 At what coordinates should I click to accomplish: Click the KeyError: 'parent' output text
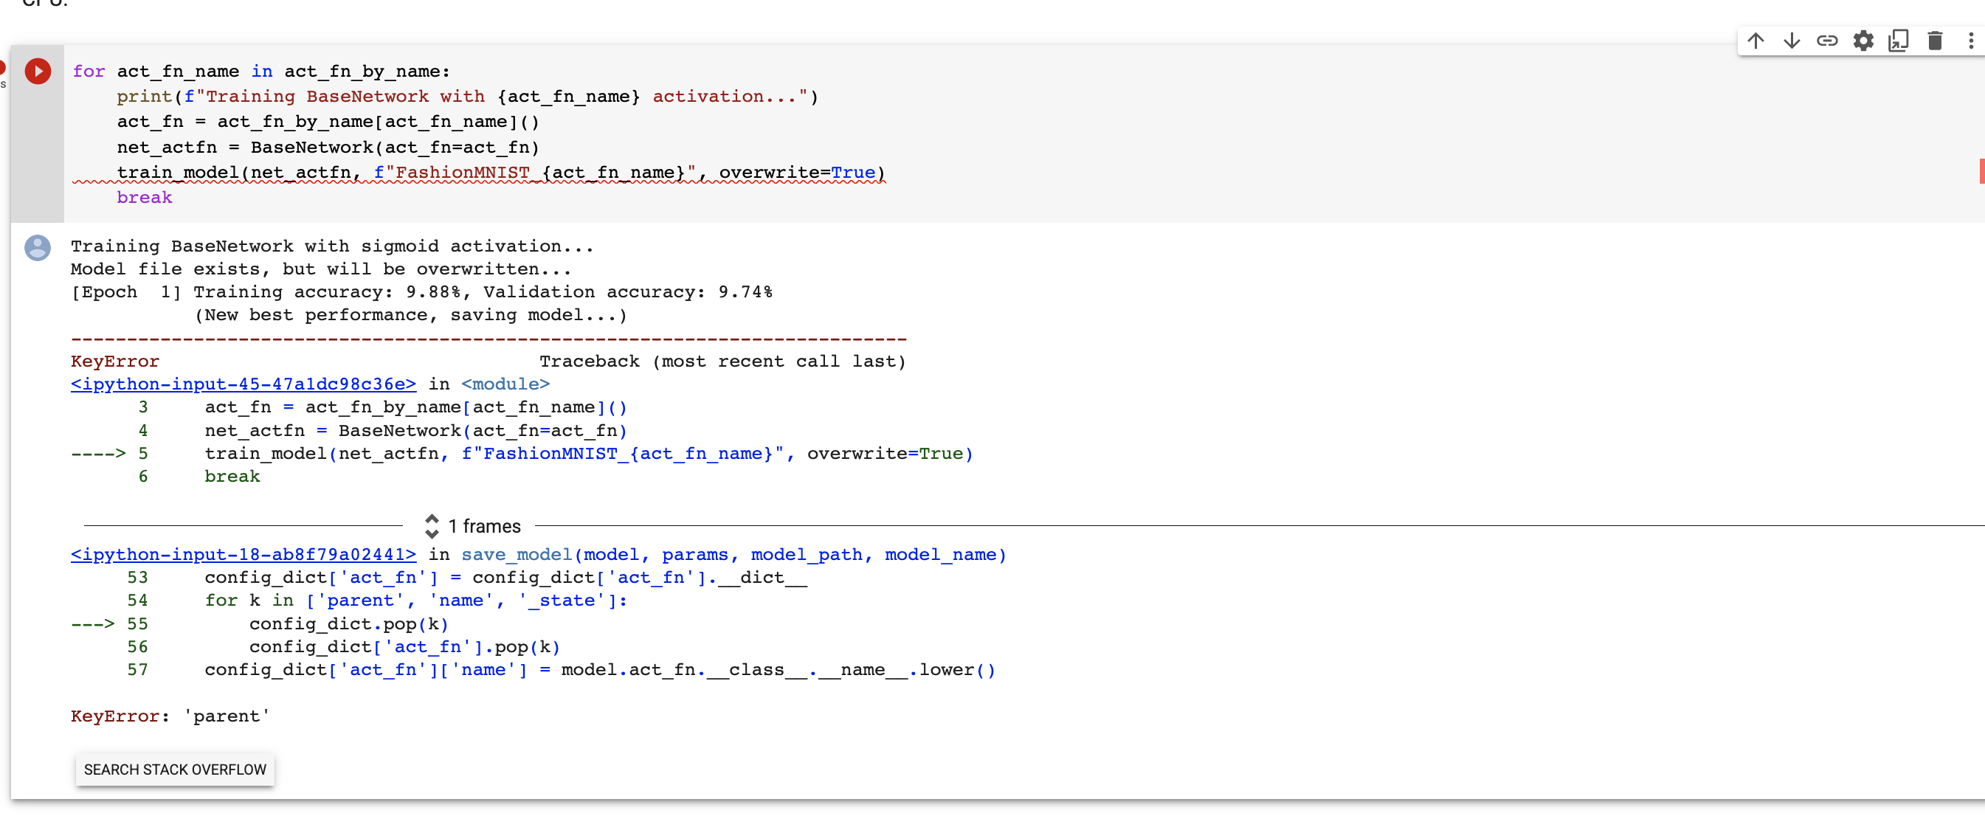(x=169, y=716)
